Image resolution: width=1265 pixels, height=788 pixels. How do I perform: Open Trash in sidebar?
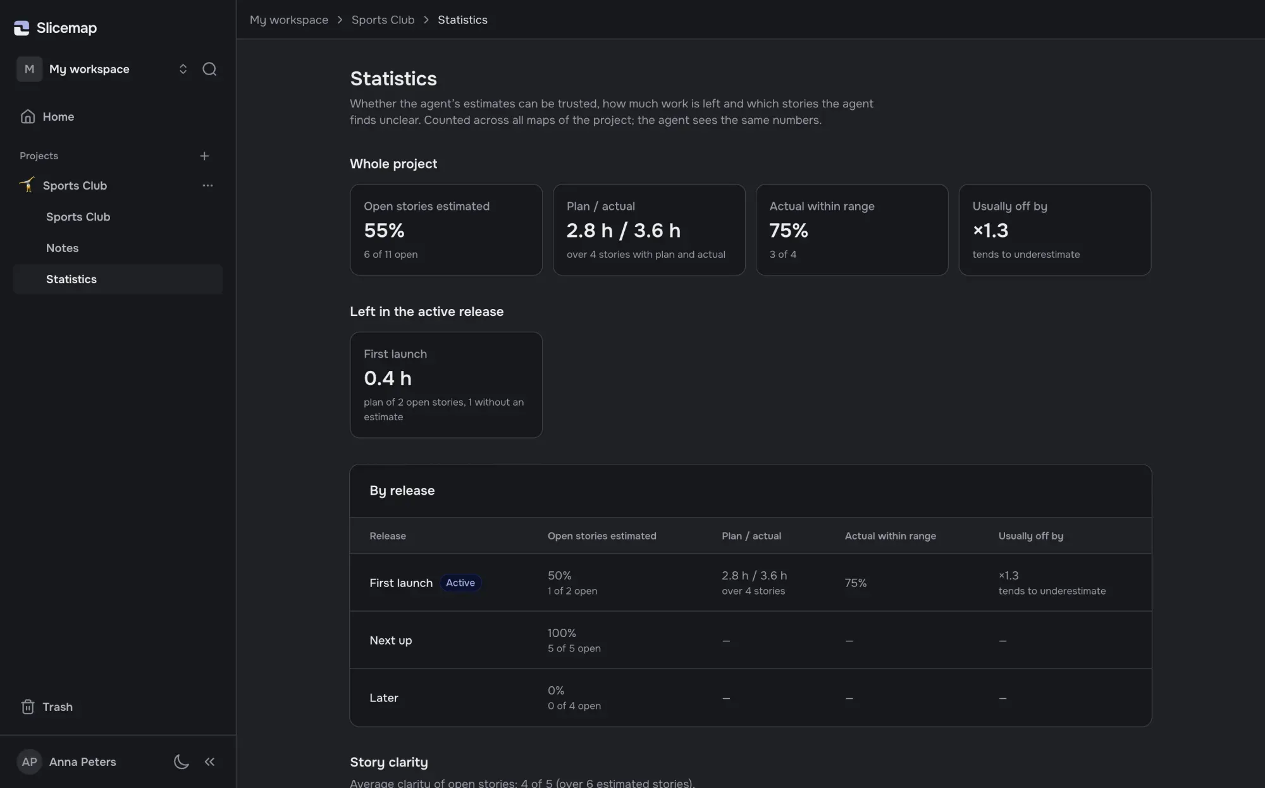(x=118, y=706)
